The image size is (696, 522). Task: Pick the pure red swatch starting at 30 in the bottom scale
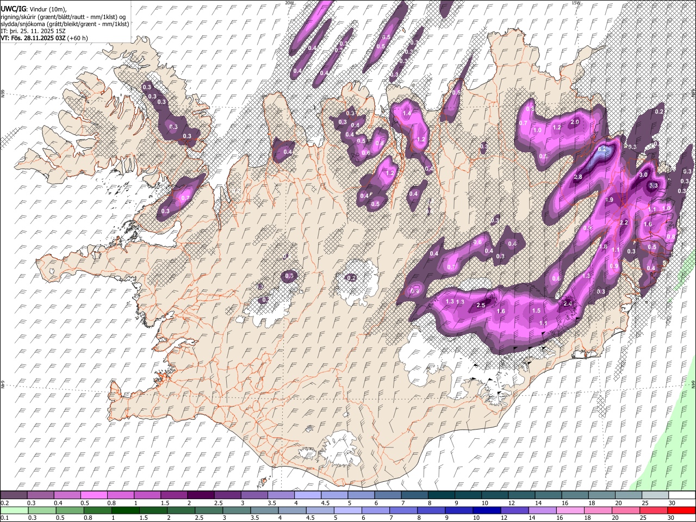[681, 510]
